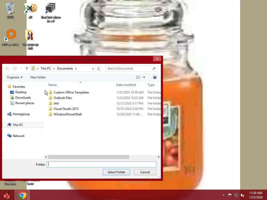Open the Recycle Bin icon labeled 2323

[x=10, y=10]
